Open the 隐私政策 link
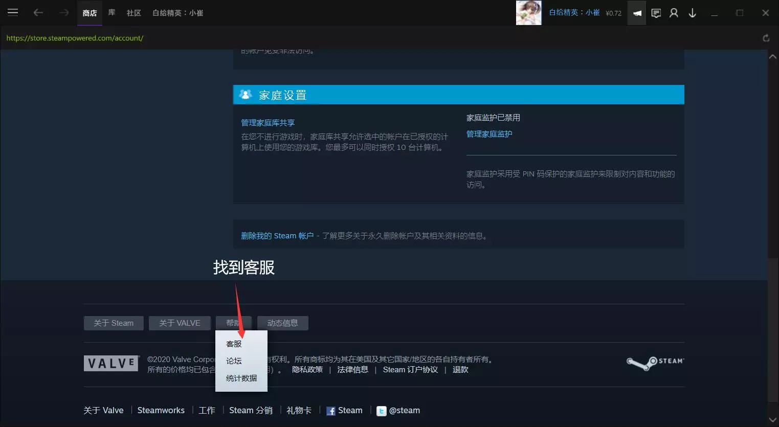 point(307,370)
